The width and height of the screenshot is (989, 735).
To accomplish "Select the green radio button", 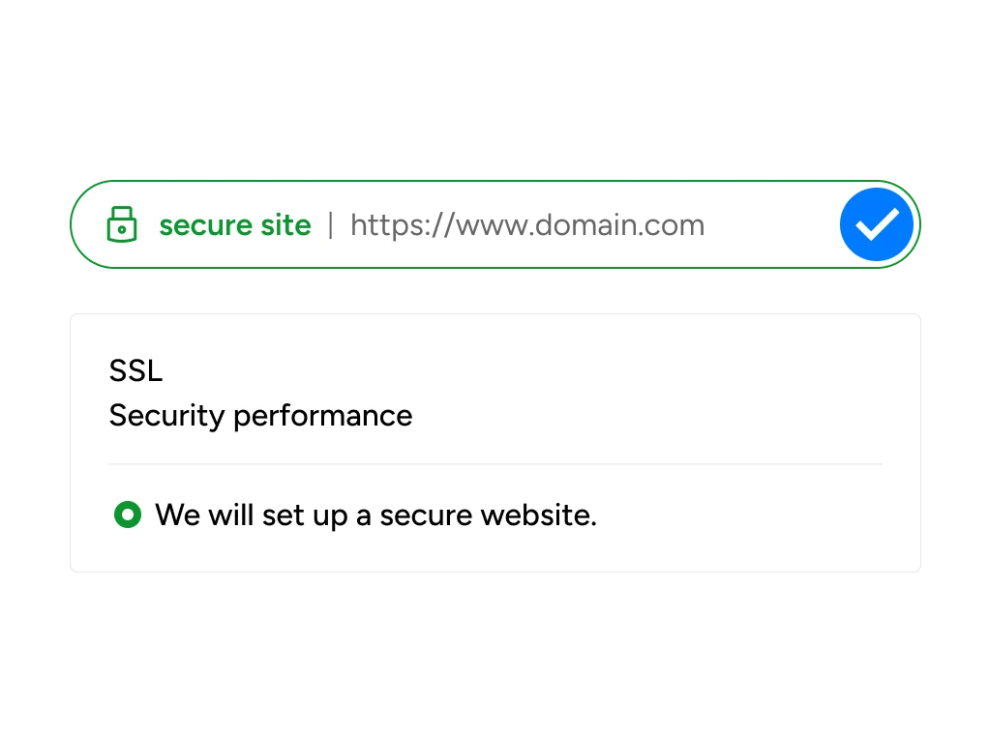I will pos(128,514).
